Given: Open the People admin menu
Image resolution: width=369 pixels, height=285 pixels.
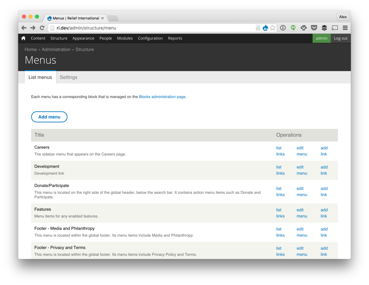Looking at the screenshot, I should pyautogui.click(x=106, y=38).
